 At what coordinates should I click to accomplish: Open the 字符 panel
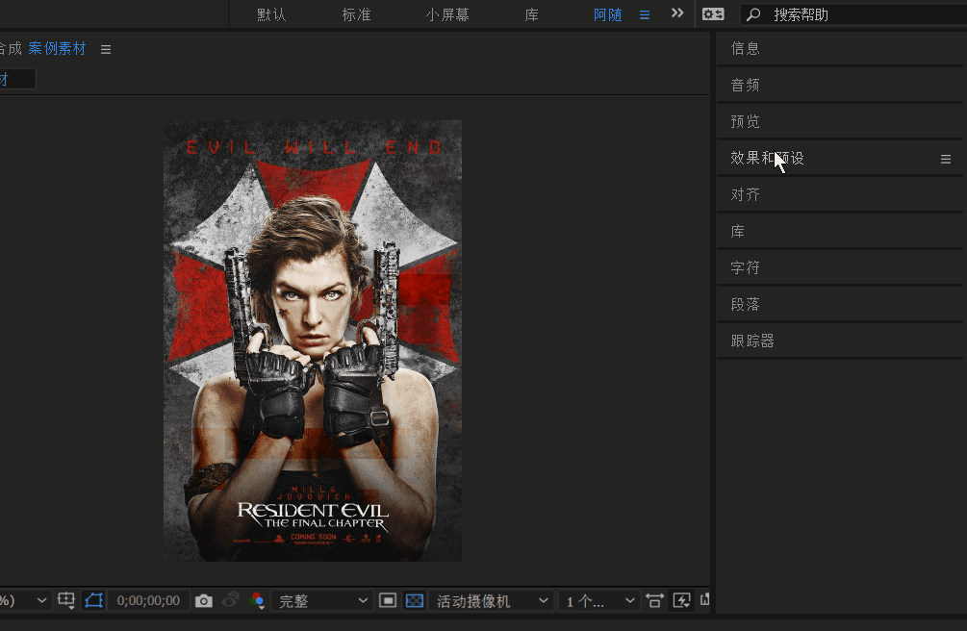839,267
